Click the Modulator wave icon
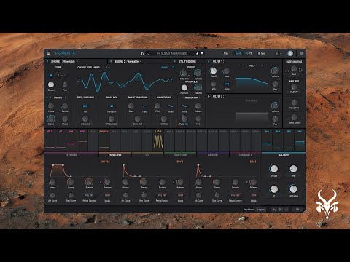 click(184, 106)
